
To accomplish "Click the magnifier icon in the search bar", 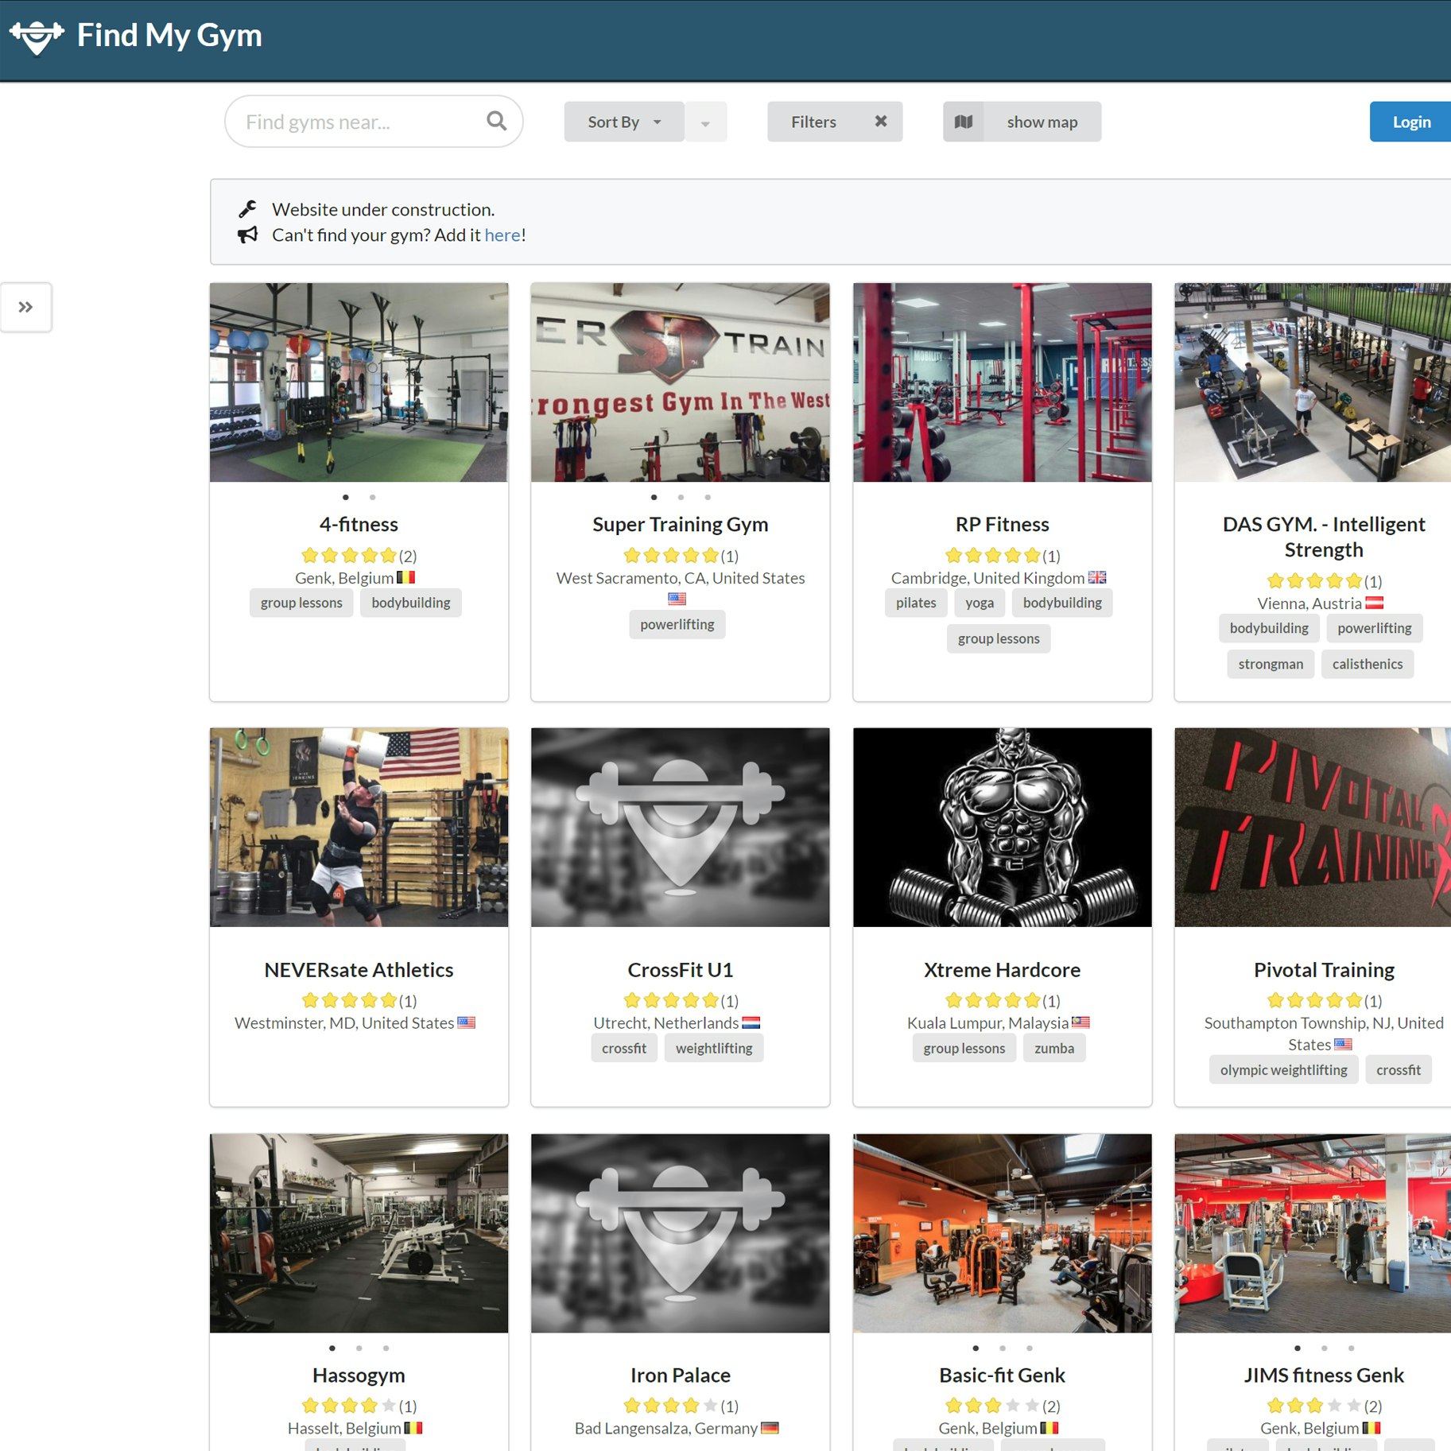I will tap(496, 121).
